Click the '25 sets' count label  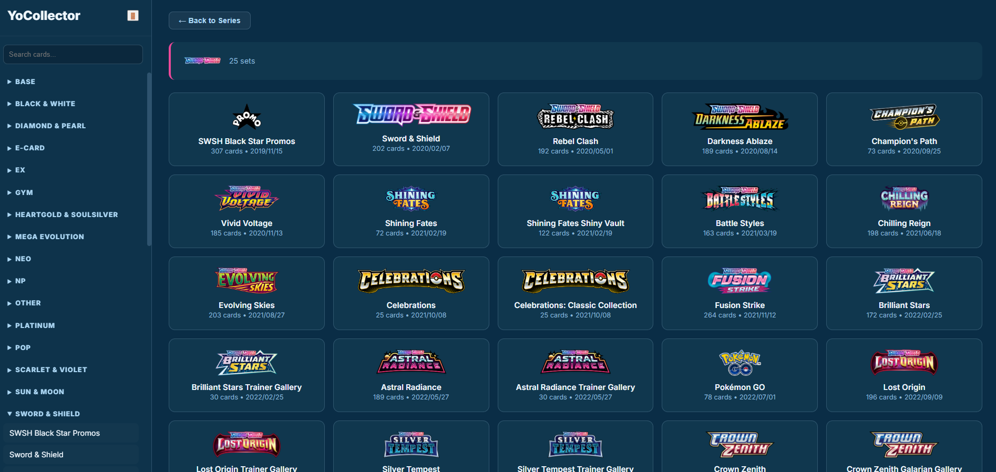242,61
